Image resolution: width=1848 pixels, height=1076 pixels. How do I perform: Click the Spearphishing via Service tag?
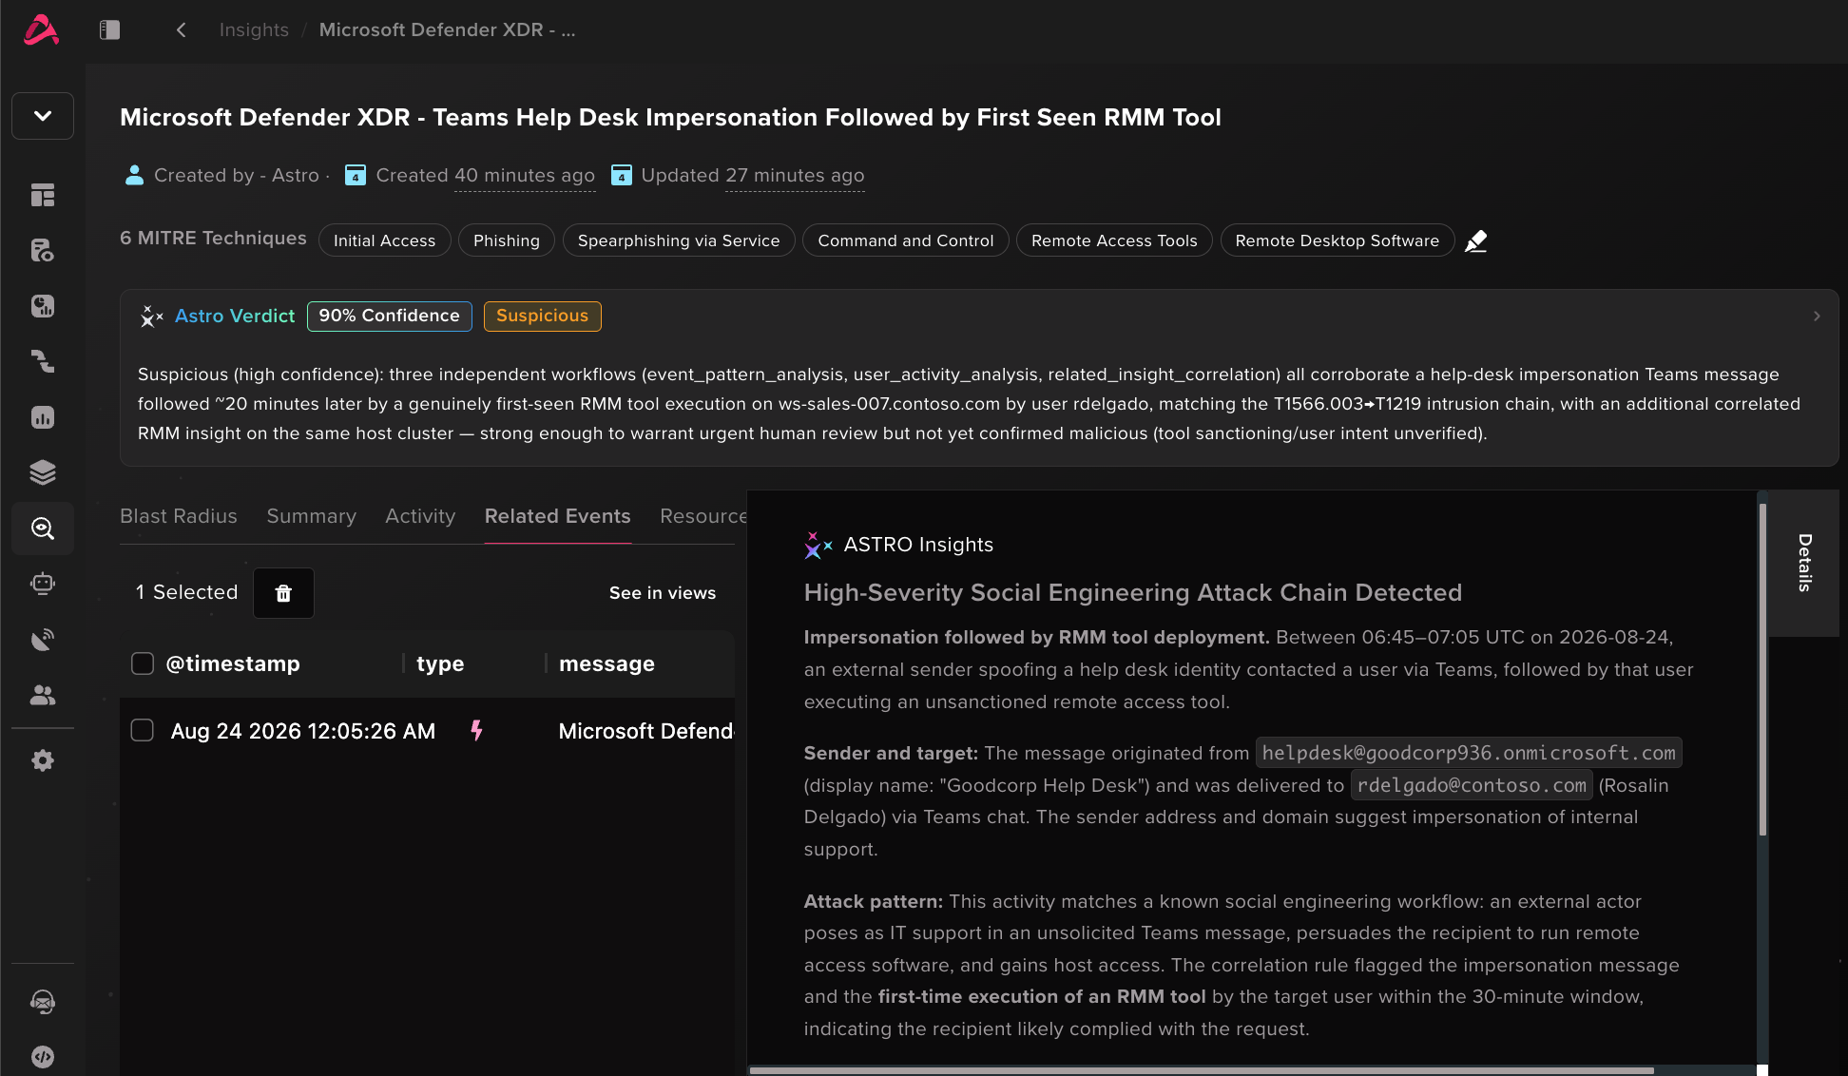tap(679, 240)
